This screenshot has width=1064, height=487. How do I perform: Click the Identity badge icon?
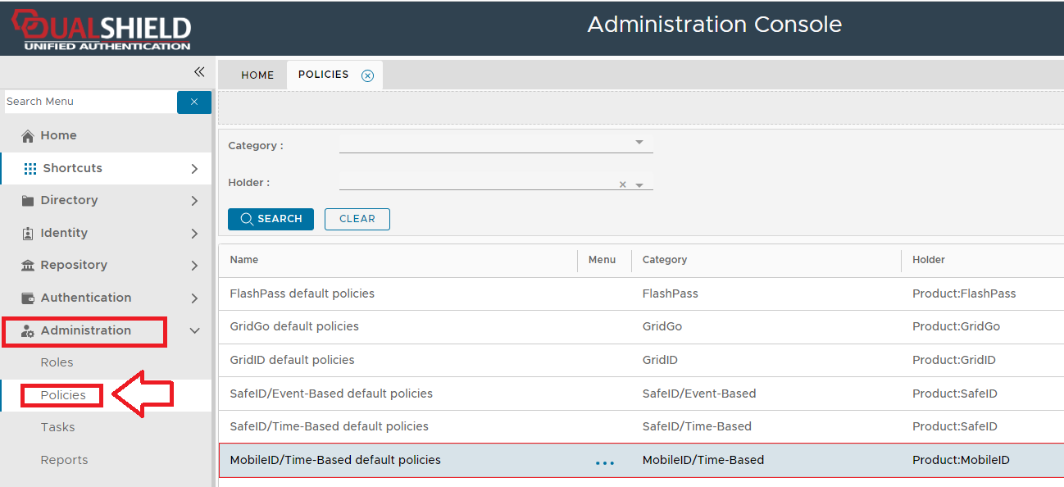point(28,233)
